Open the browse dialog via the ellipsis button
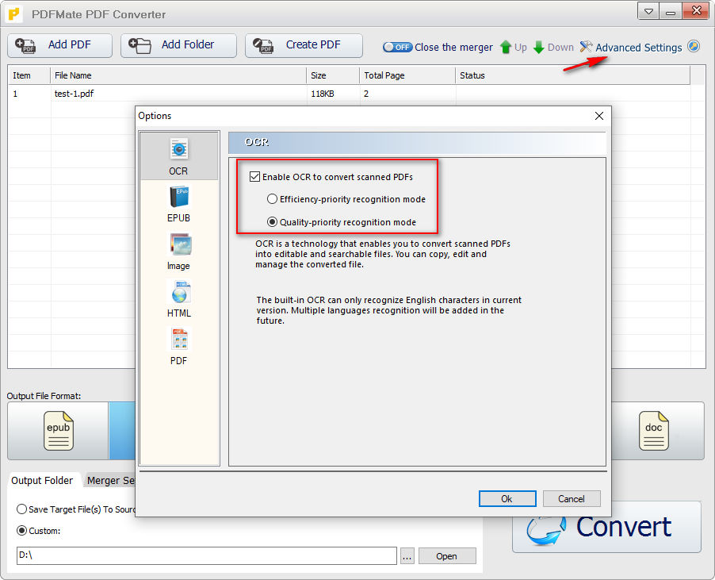This screenshot has width=715, height=580. [x=407, y=555]
